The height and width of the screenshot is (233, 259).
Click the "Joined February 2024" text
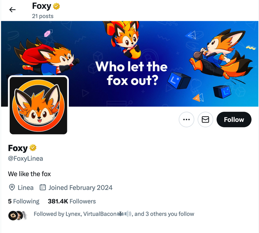tap(80, 188)
